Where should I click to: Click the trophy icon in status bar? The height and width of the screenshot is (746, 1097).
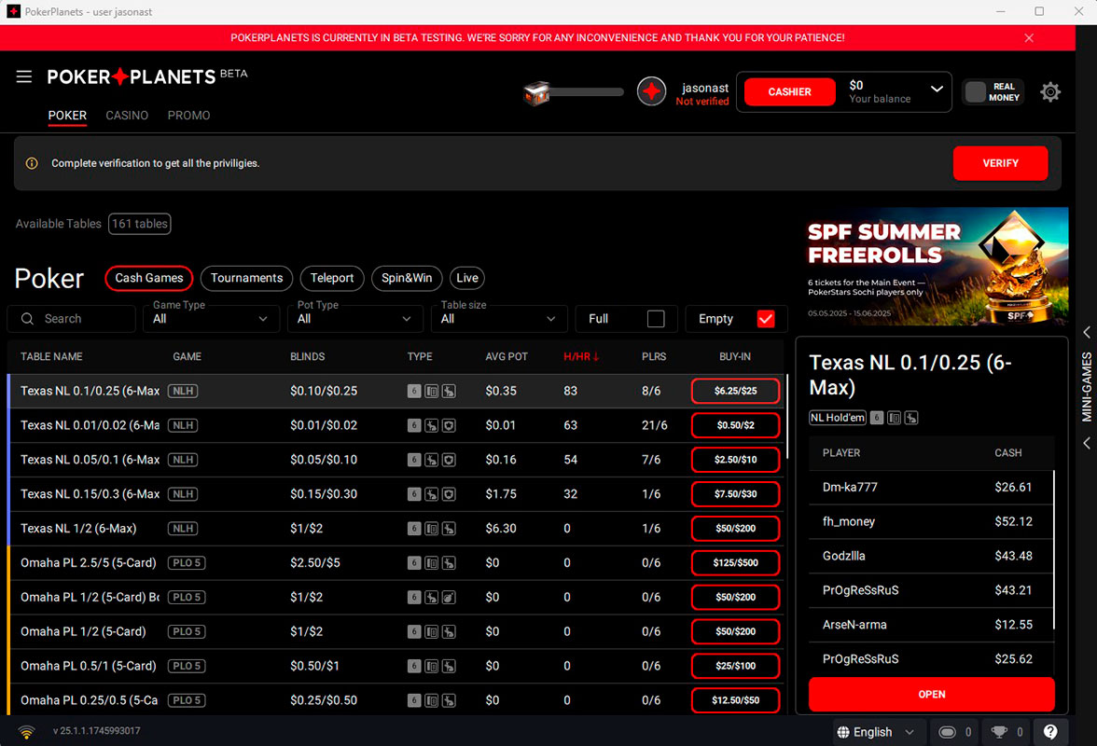click(x=999, y=732)
